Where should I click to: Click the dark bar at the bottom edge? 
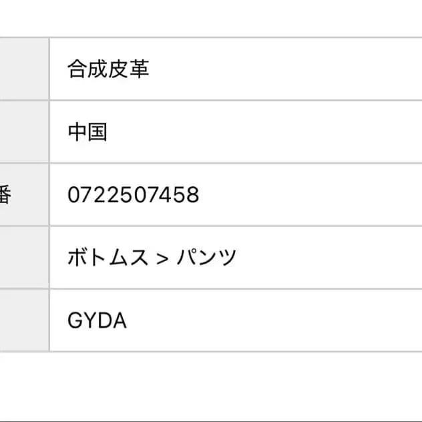tap(211, 419)
